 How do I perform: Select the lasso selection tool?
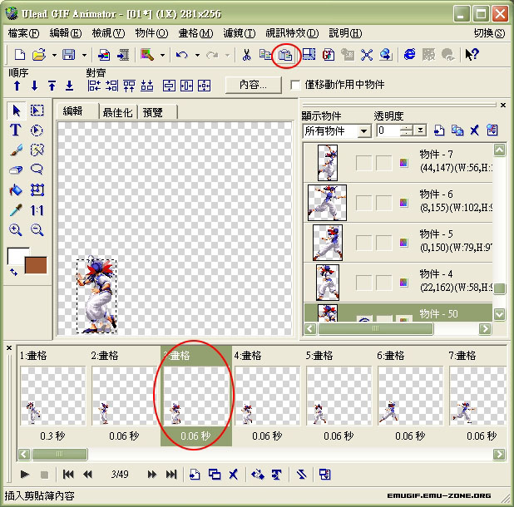coord(37,169)
